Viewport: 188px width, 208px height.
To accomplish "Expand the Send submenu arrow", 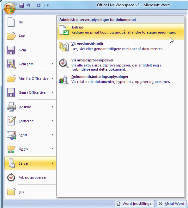I will tap(52, 135).
